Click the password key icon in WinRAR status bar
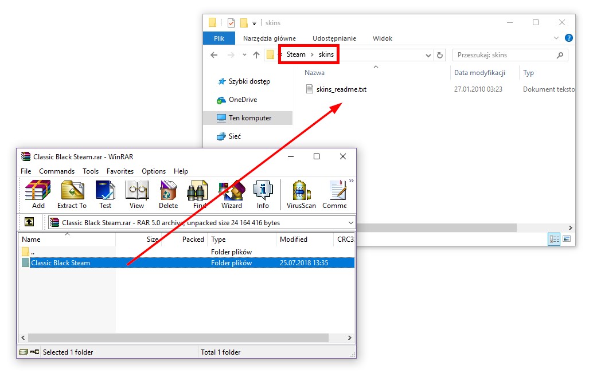Viewport: 589px width, 377px height. click(34, 352)
